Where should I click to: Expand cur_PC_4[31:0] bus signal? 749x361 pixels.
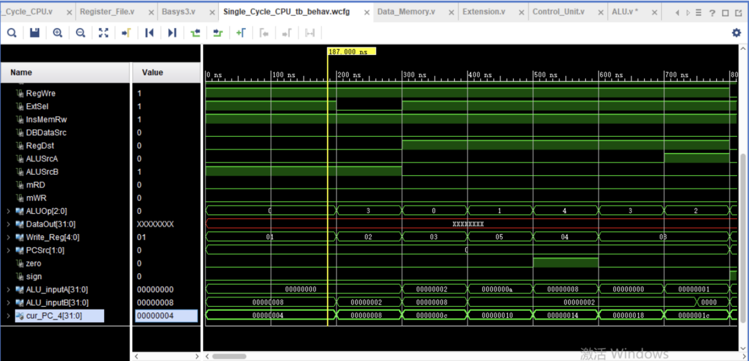[8, 316]
